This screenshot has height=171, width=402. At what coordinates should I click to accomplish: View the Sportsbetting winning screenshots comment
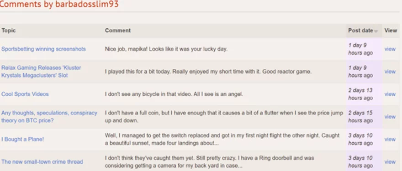[x=390, y=49]
